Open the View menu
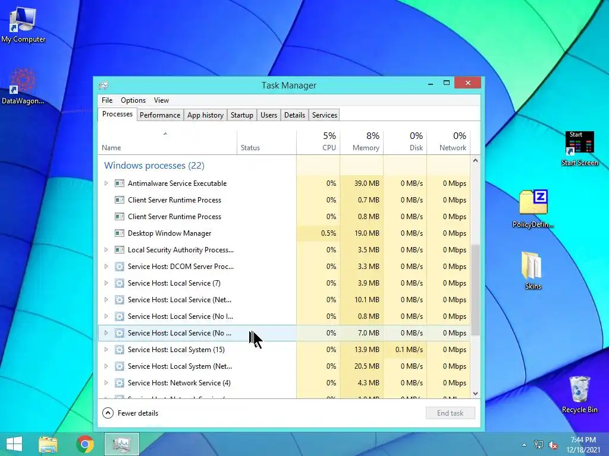 coord(161,100)
